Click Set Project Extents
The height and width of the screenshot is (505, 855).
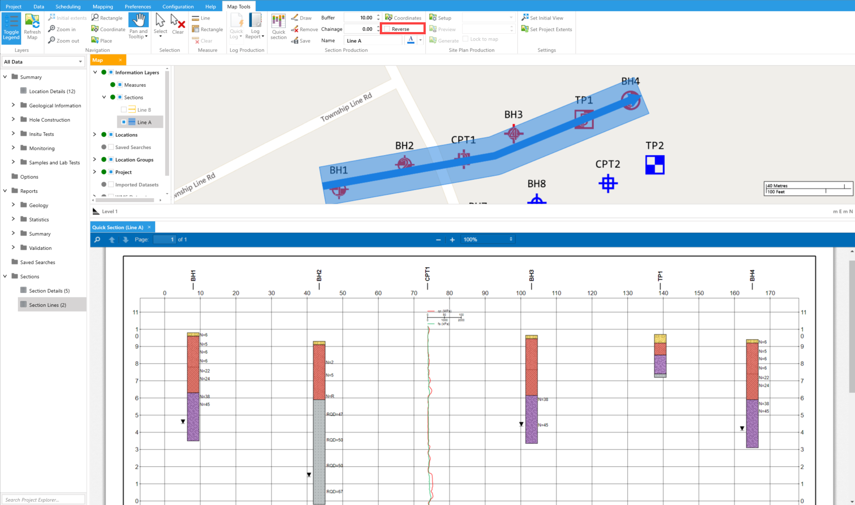(547, 29)
